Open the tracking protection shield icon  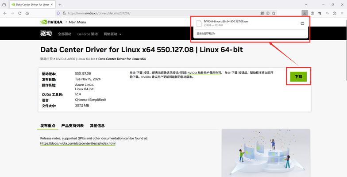click(x=58, y=13)
